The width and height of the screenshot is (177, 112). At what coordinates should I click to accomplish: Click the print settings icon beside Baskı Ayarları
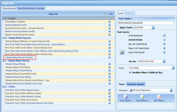pyautogui.click(x=122, y=52)
